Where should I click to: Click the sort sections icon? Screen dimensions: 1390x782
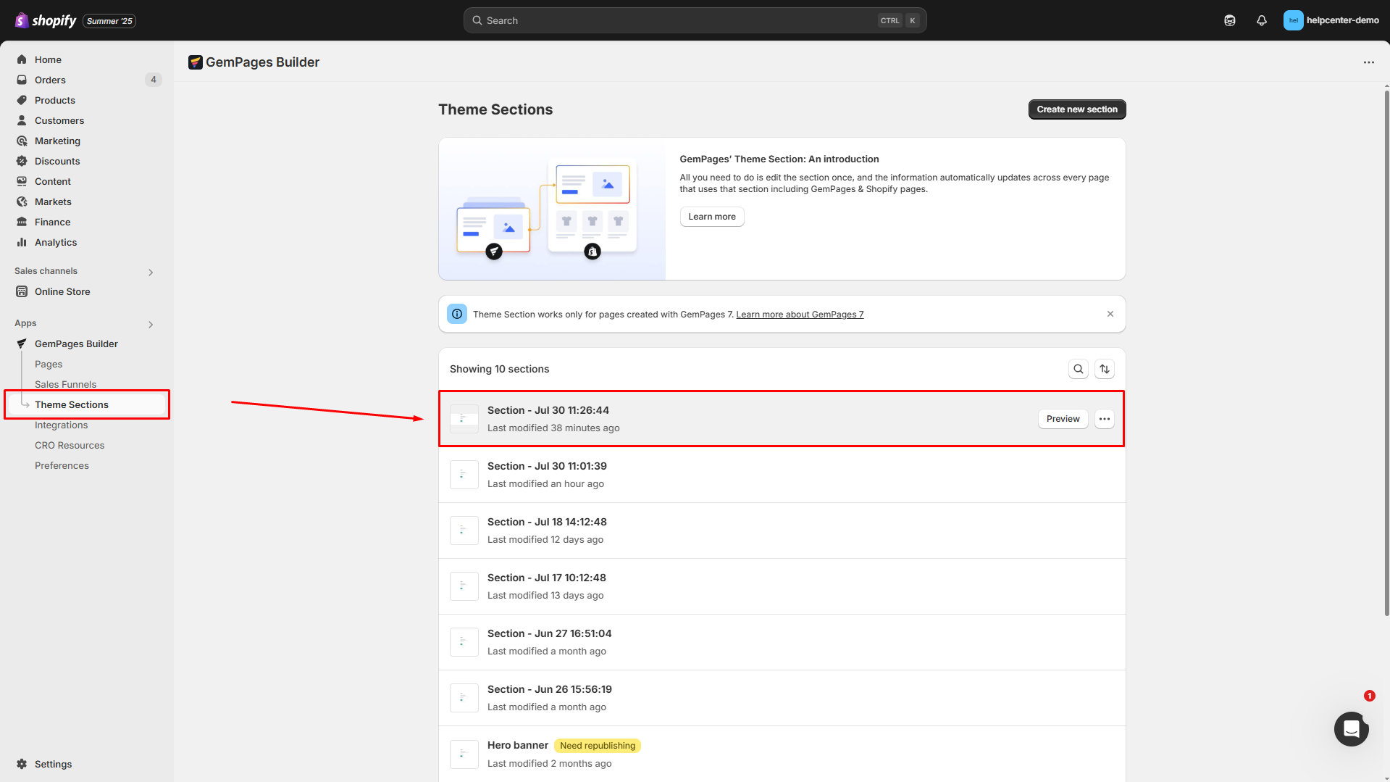[x=1104, y=369]
